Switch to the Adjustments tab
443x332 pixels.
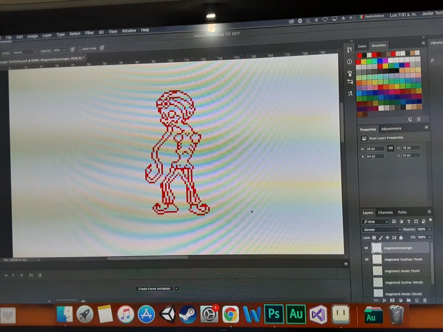coord(391,129)
